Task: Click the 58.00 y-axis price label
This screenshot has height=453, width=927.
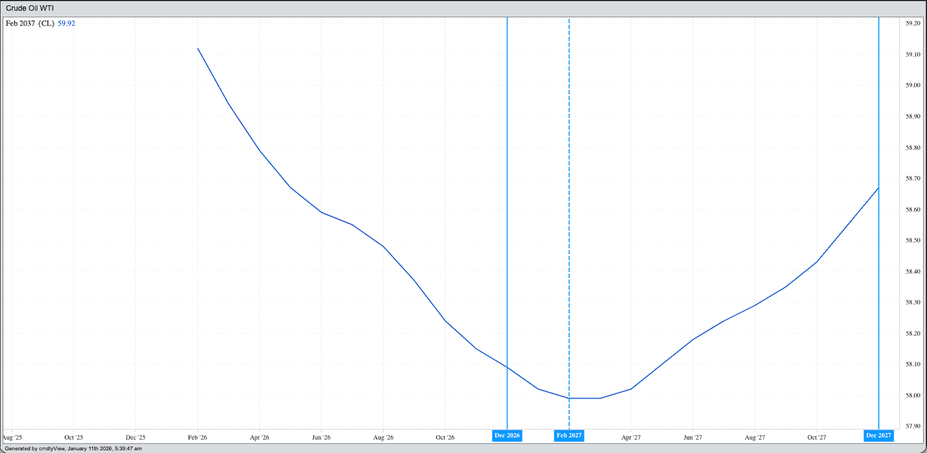Action: (x=913, y=396)
